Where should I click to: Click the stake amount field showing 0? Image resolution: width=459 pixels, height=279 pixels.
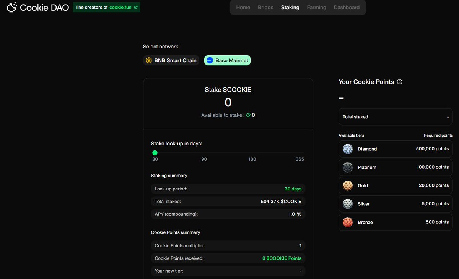[228, 102]
